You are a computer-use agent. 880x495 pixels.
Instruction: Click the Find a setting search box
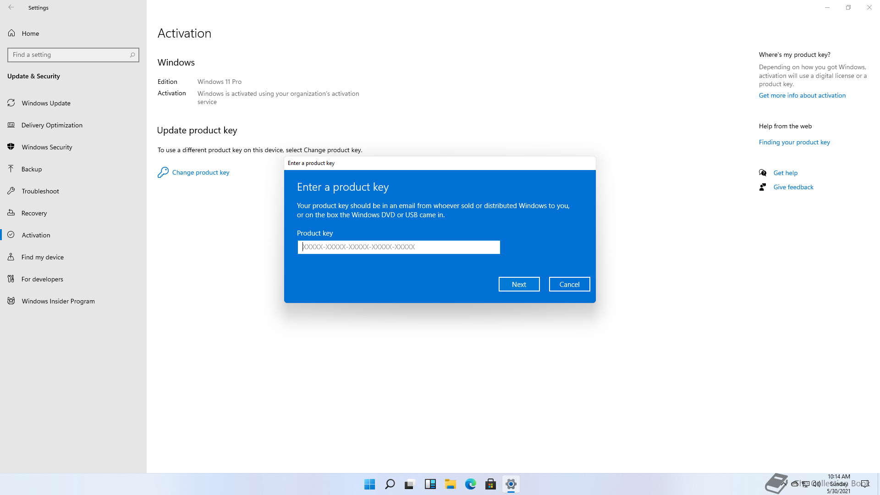tap(73, 55)
